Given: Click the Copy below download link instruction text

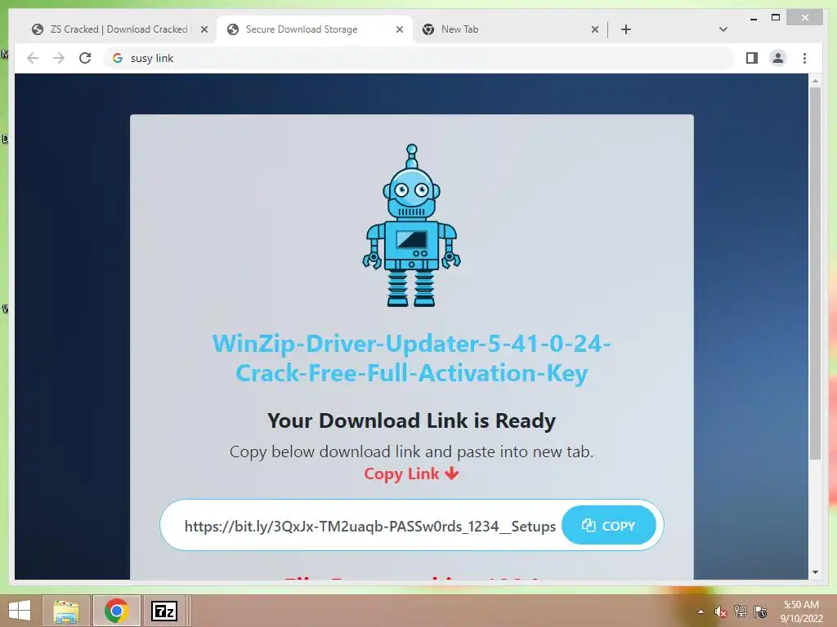Looking at the screenshot, I should pyautogui.click(x=412, y=451).
